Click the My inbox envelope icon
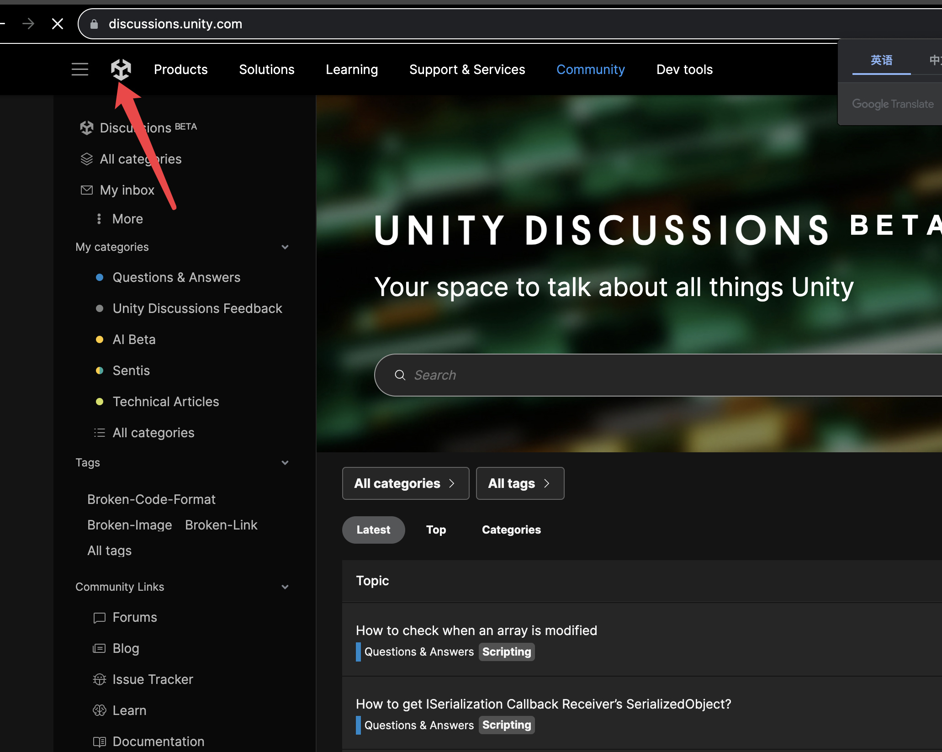This screenshot has width=942, height=752. click(86, 190)
